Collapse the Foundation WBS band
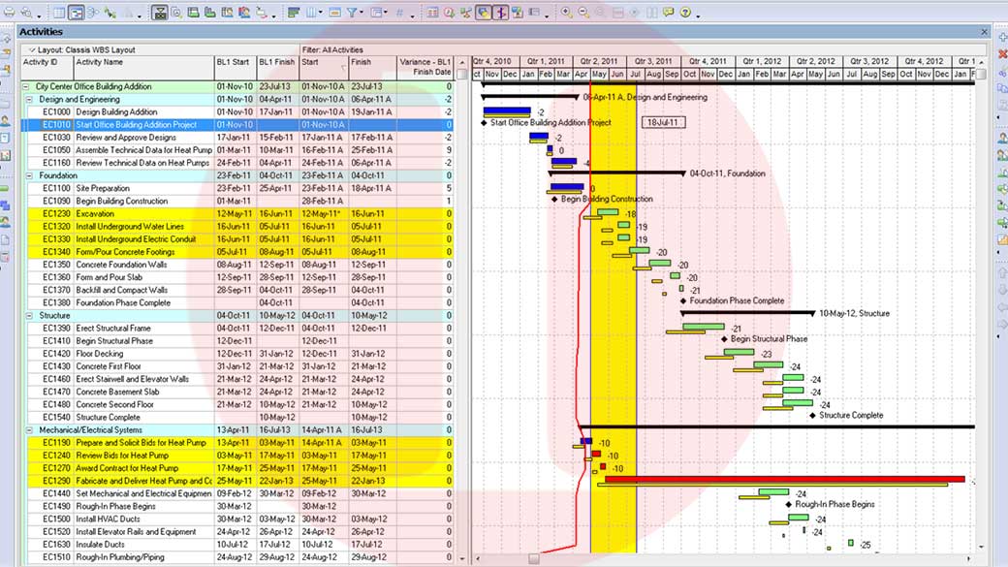Viewport: 1008px width, 567px height. tap(29, 175)
